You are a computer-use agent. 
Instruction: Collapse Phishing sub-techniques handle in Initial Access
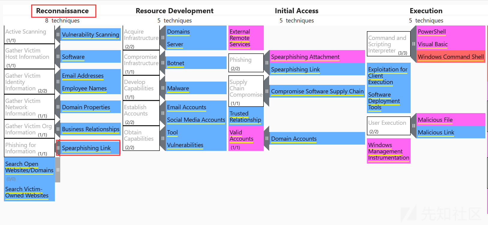tap(266, 63)
